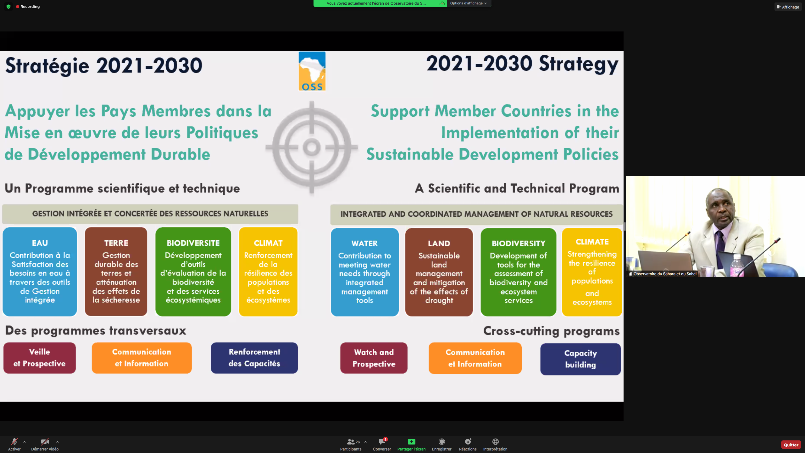This screenshot has height=453, width=805.
Task: Click the green screen-sharing notification banner
Action: click(x=376, y=3)
